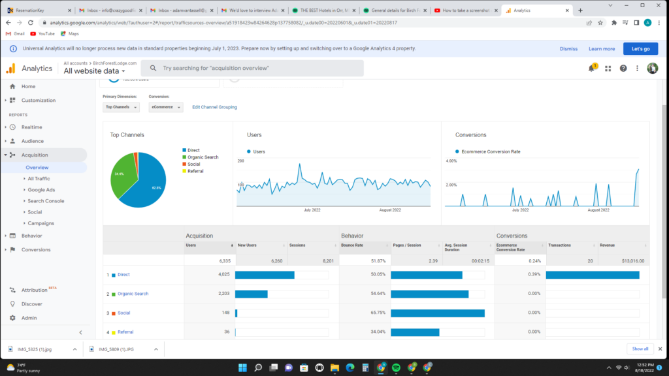Collapse the Analytics left sidebar
The width and height of the screenshot is (669, 376).
pyautogui.click(x=80, y=332)
